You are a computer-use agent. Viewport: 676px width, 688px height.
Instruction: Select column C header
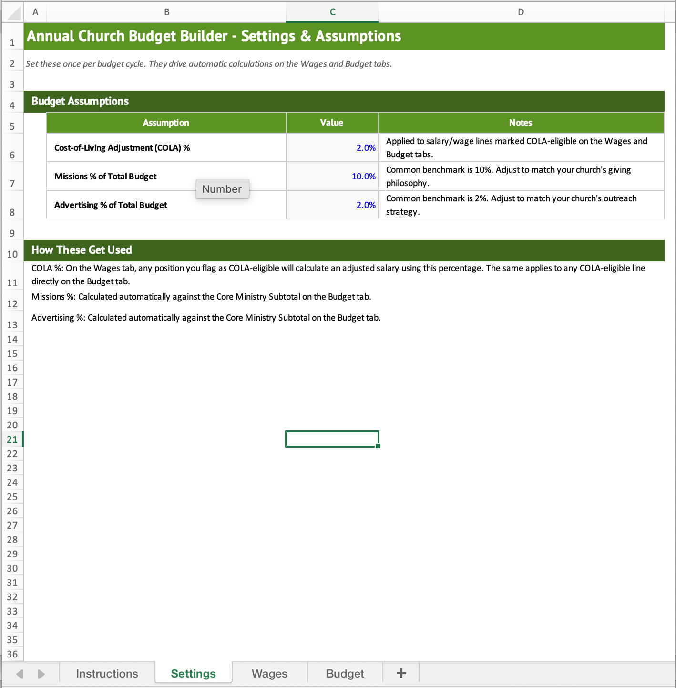tap(332, 12)
